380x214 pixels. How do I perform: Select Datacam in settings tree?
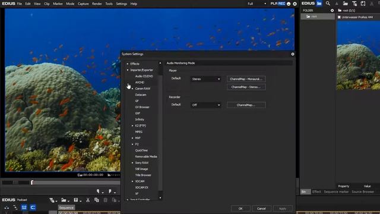(141, 95)
